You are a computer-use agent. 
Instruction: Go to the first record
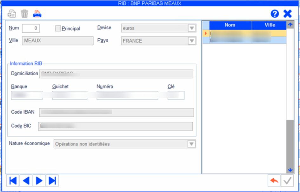[x=13, y=181]
